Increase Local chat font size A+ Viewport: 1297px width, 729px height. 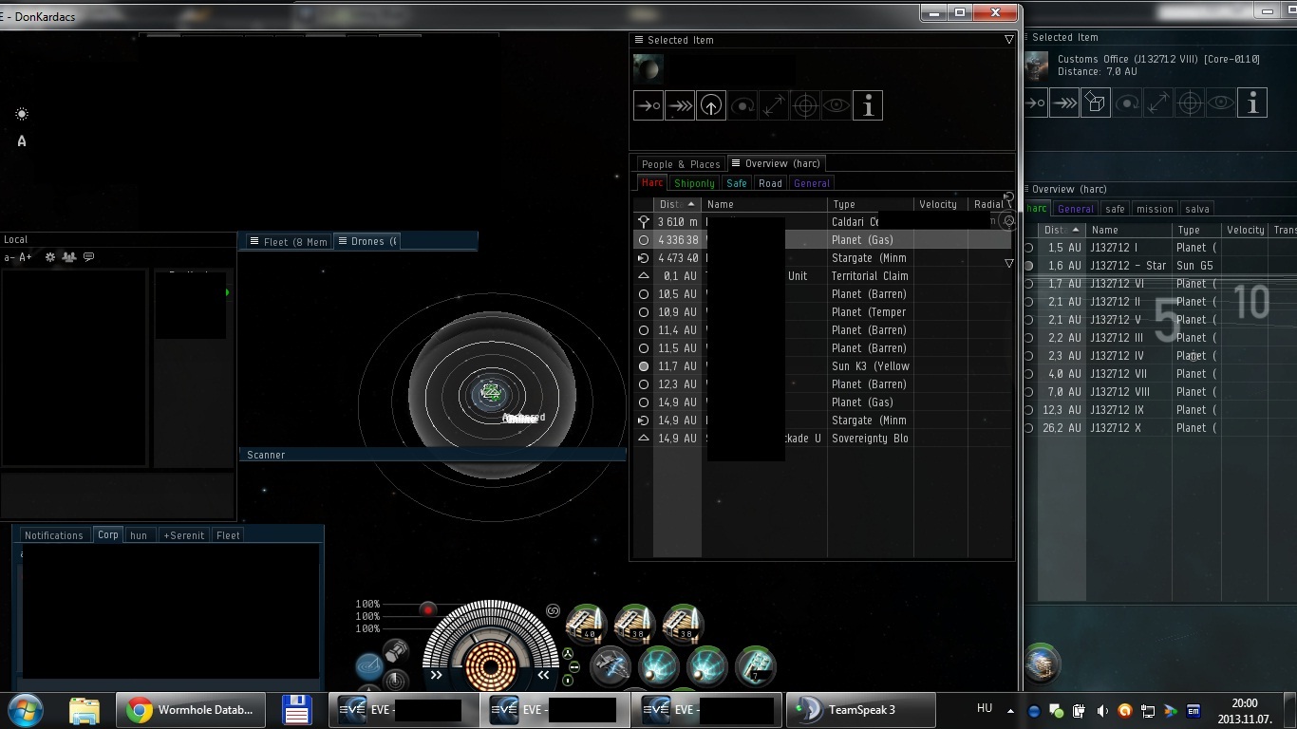point(26,257)
